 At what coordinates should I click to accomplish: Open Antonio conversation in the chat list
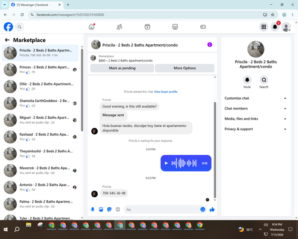click(x=40, y=187)
